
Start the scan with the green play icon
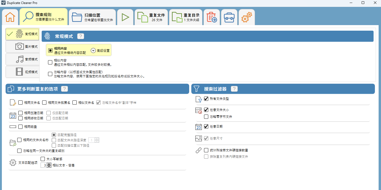(x=125, y=17)
